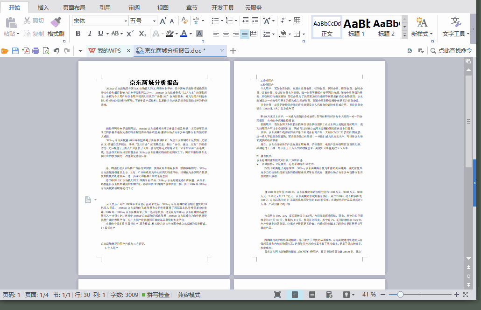Screen dimensions: 481x310
Task: Apply the 标题 2 heading style
Action: point(387,27)
